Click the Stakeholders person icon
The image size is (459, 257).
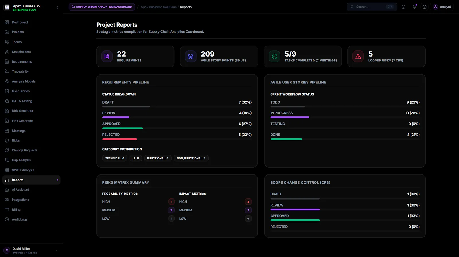pyautogui.click(x=7, y=52)
